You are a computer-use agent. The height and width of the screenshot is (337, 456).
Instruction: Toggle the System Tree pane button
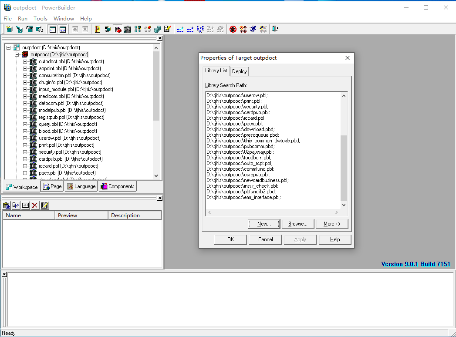coord(53,29)
